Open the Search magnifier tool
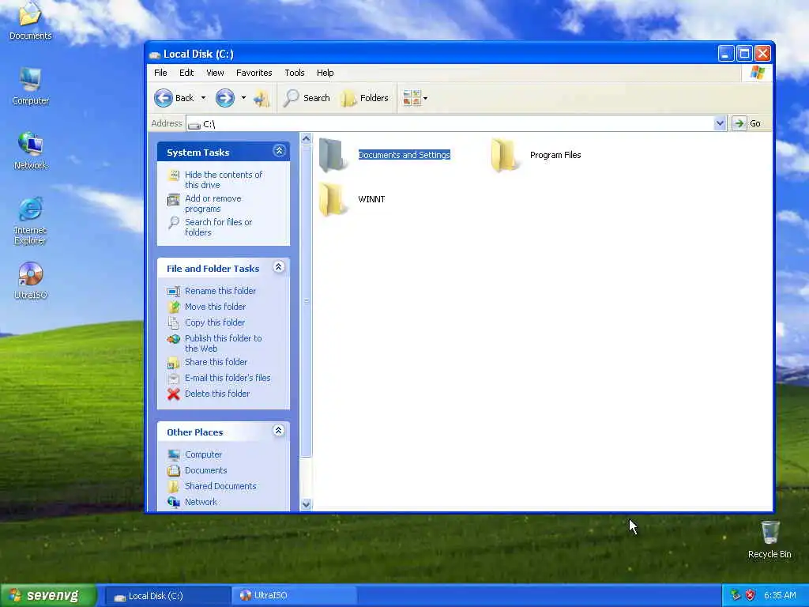This screenshot has width=809, height=607. click(x=307, y=98)
